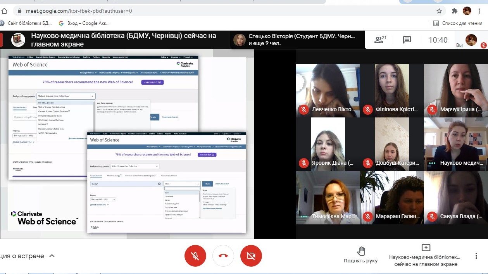Expand the meeting details chevron
The width and height of the screenshot is (488, 274).
coord(52,256)
